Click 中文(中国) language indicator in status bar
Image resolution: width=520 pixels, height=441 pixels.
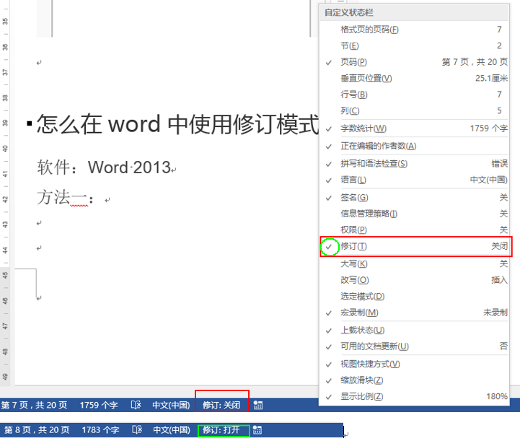point(171,405)
